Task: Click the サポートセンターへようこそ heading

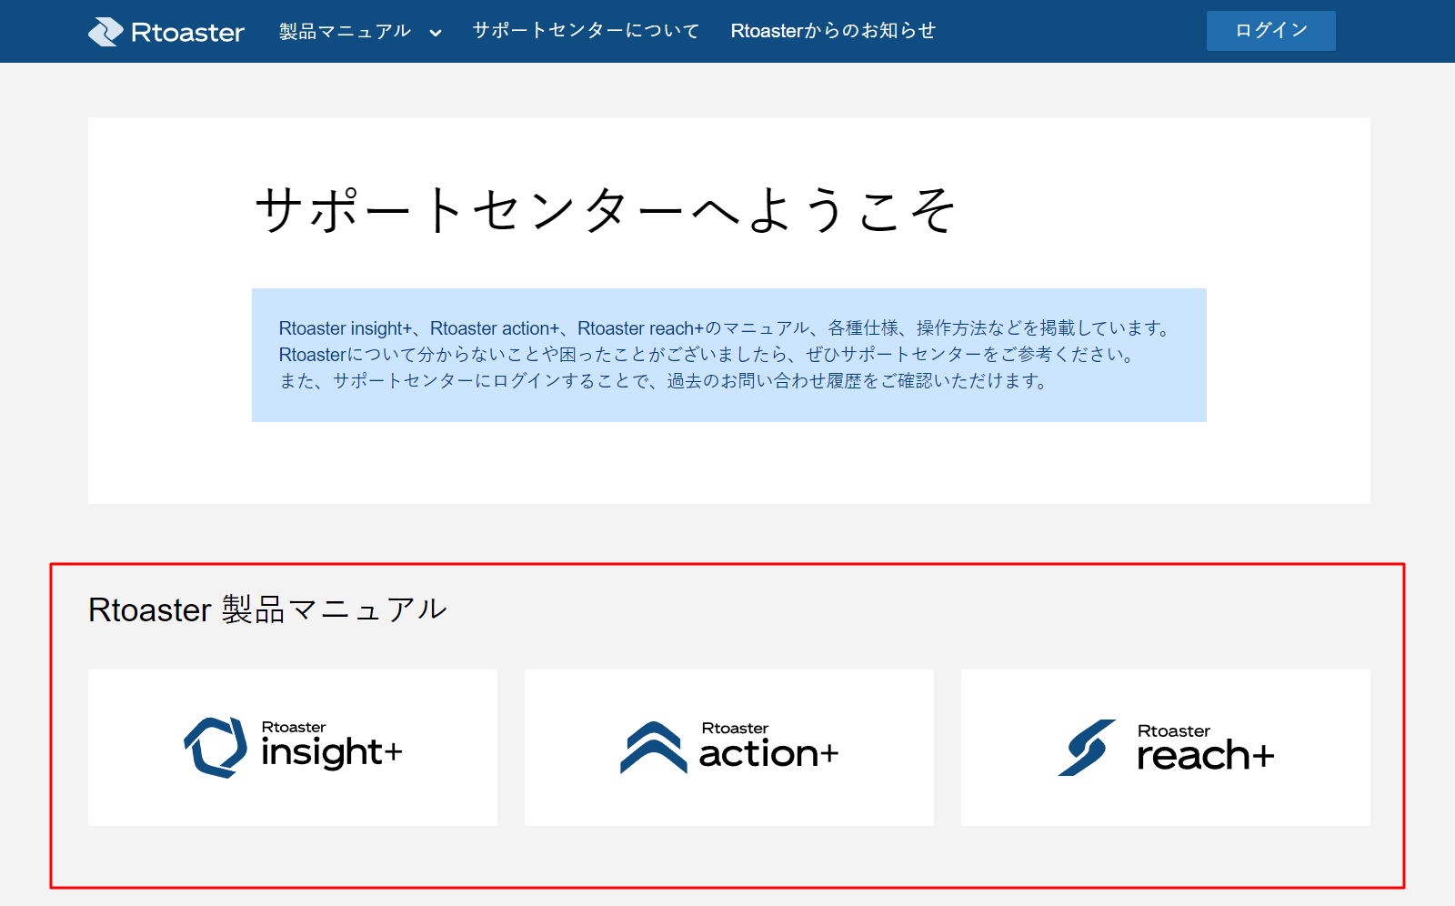Action: click(x=606, y=210)
